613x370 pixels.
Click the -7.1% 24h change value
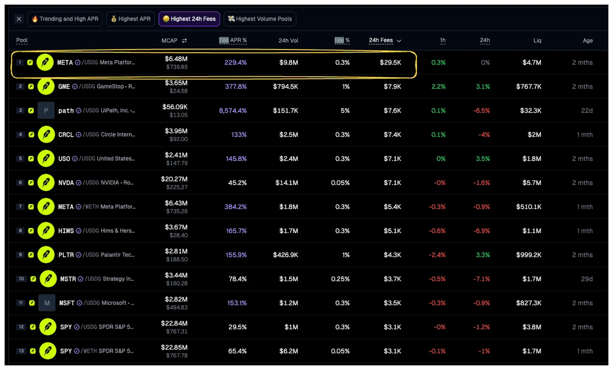(481, 279)
